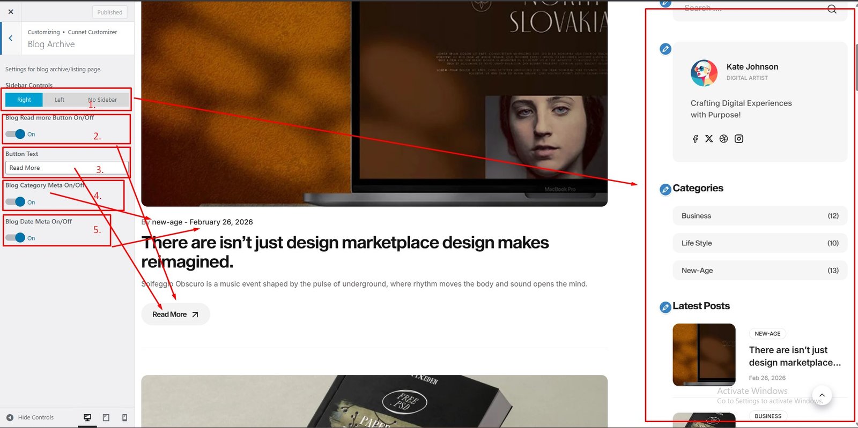Select No Sidebar option
The image size is (858, 428).
(x=102, y=100)
